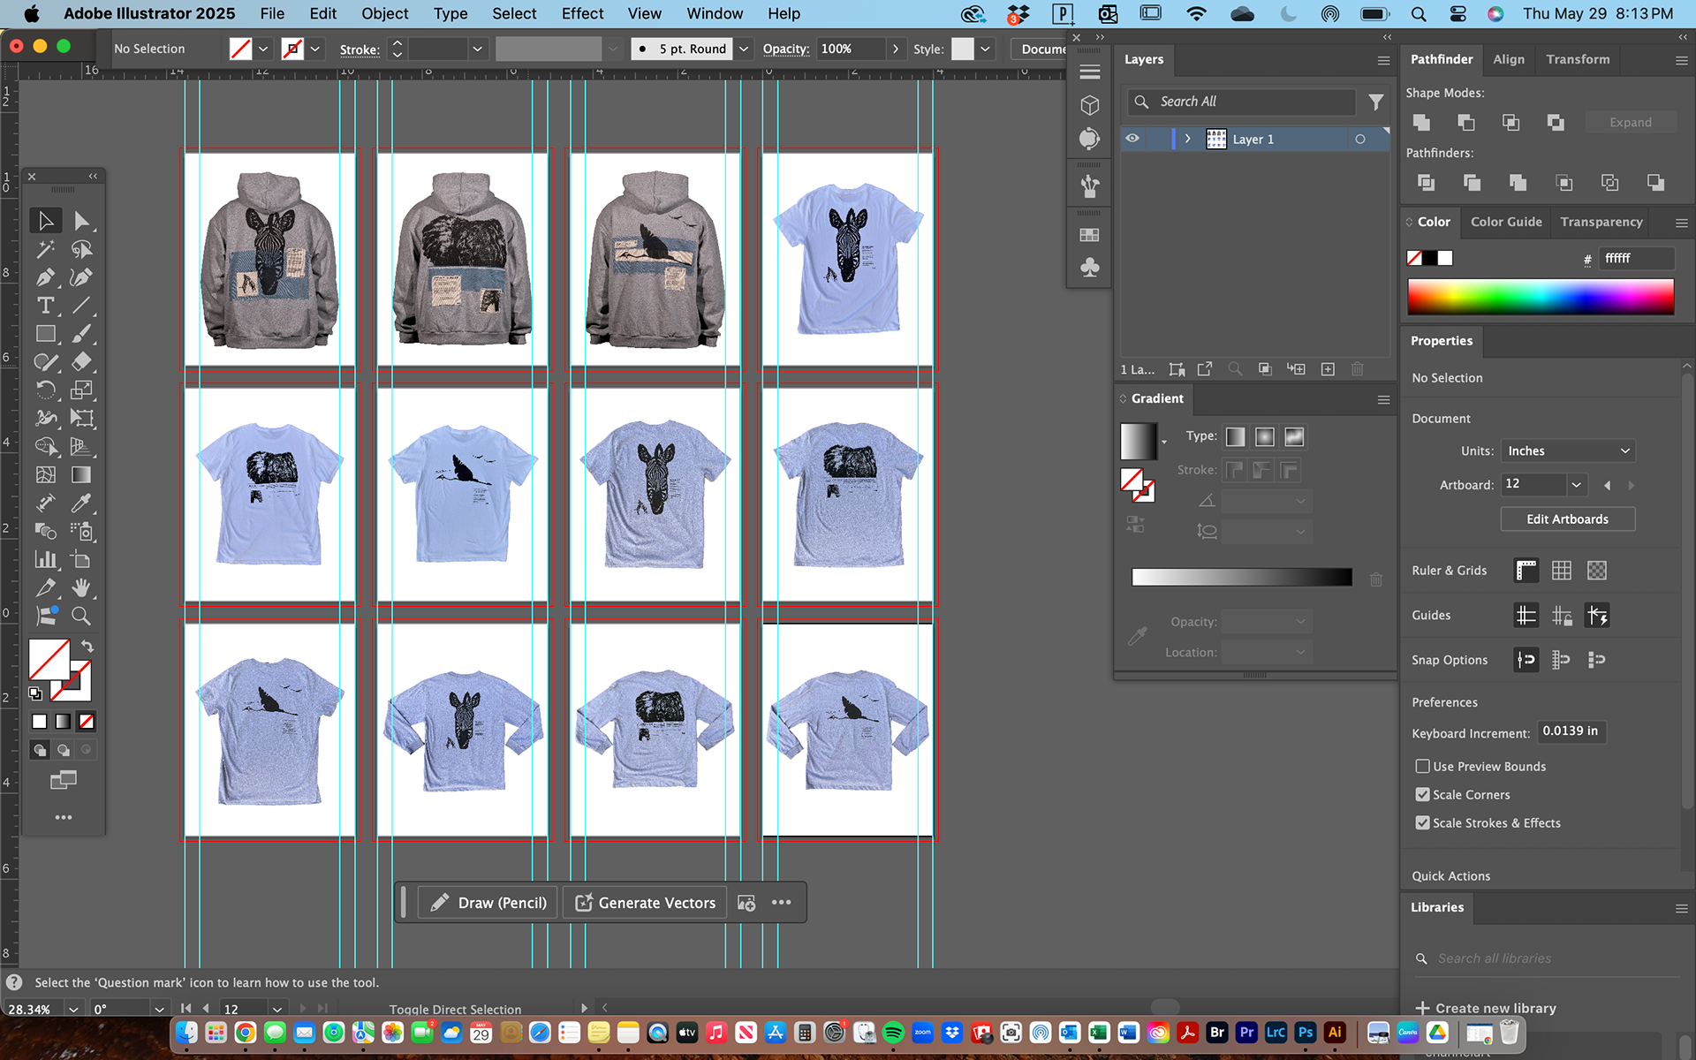Image resolution: width=1696 pixels, height=1060 pixels.
Task: Click the Generate Vectors button
Action: [645, 903]
